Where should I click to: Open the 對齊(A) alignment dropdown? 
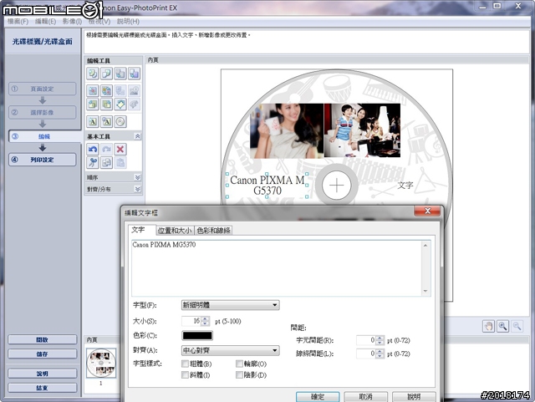click(x=231, y=350)
